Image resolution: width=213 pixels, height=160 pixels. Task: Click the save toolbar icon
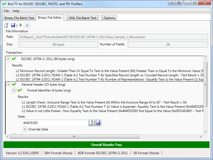point(13,25)
